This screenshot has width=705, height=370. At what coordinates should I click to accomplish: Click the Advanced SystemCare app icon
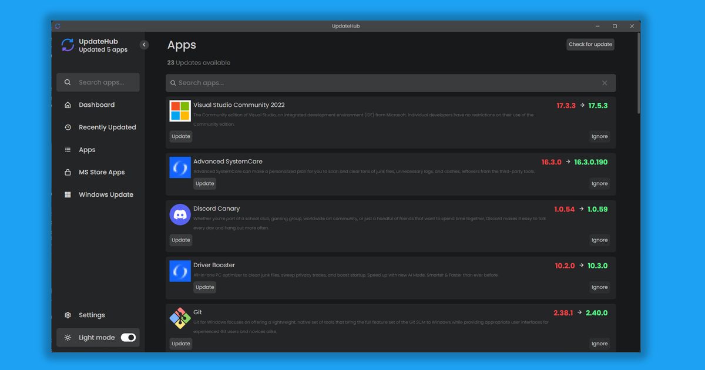pos(180,167)
